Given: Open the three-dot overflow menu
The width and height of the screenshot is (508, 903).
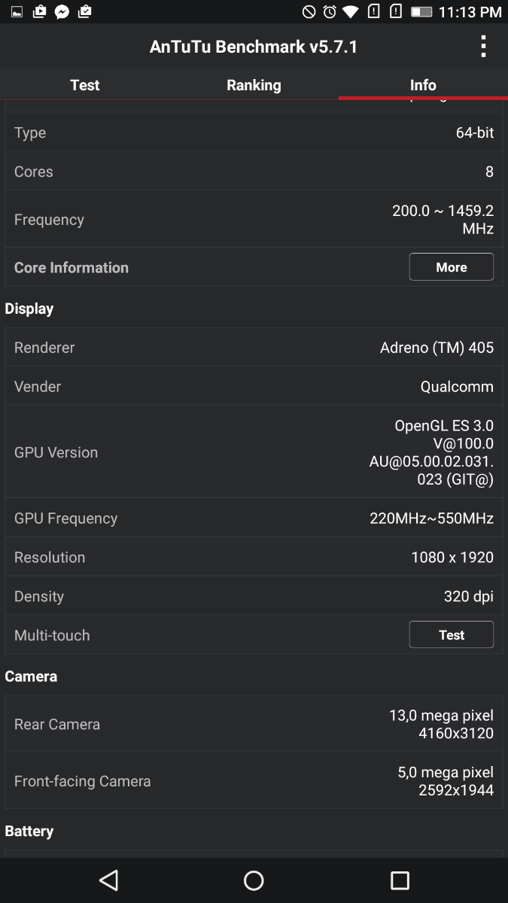Looking at the screenshot, I should [x=483, y=47].
